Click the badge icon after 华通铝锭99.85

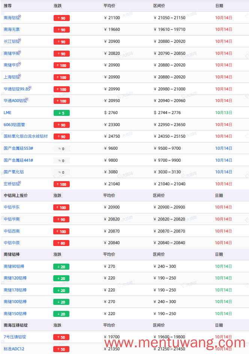[30, 88]
